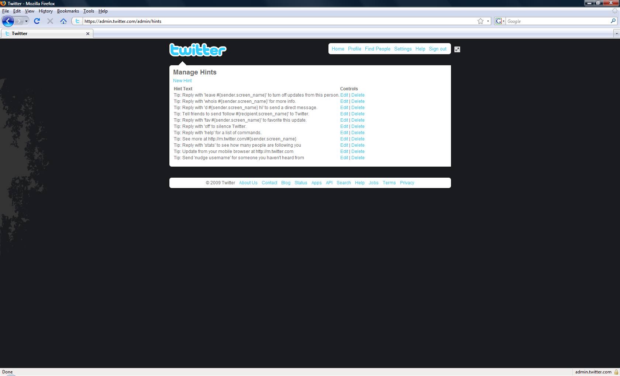This screenshot has height=376, width=620.
Task: Click the URL address field
Action: point(280,21)
